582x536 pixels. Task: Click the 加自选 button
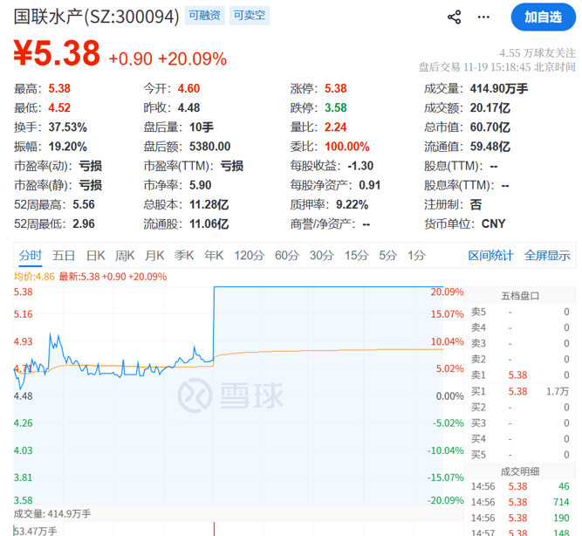tap(543, 17)
